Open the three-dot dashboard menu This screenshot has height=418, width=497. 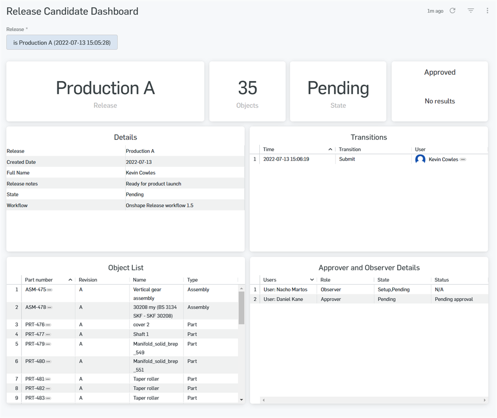coord(487,10)
